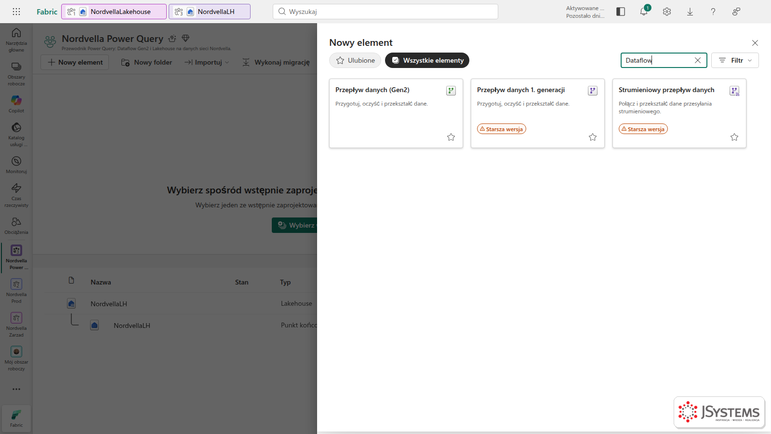Close the Nowy element panel

tap(755, 43)
